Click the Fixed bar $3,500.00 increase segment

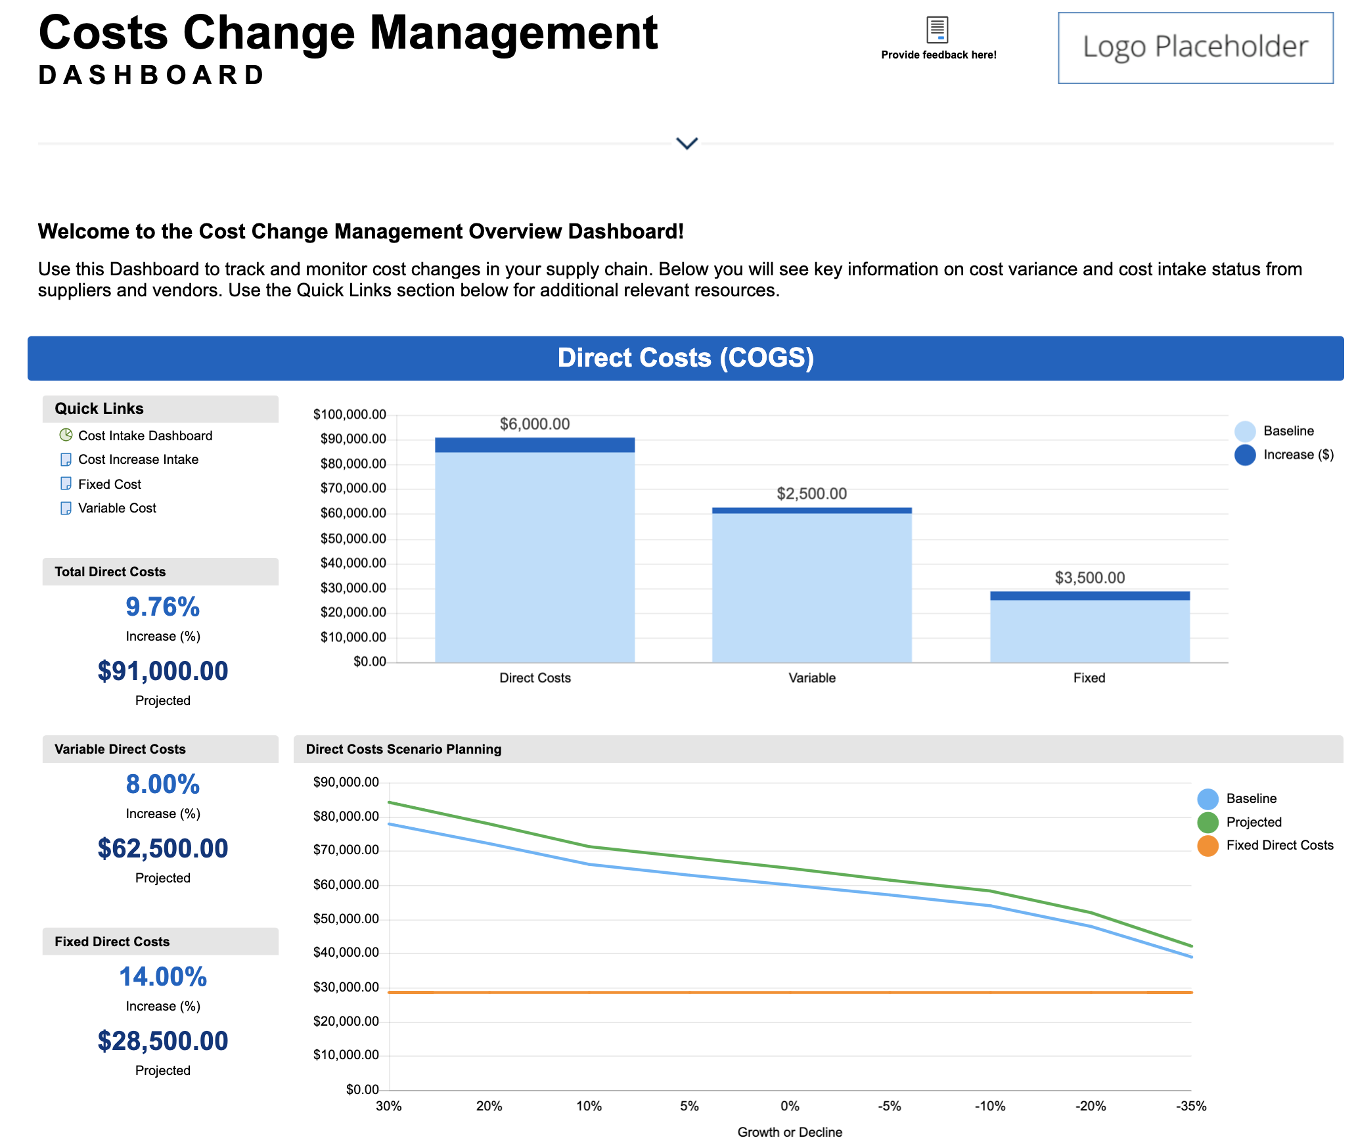(1090, 595)
